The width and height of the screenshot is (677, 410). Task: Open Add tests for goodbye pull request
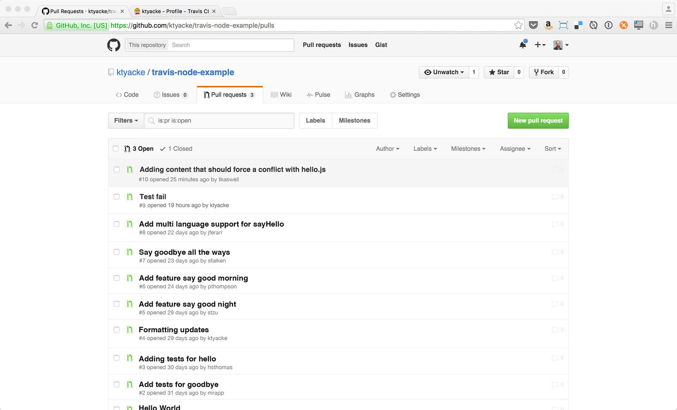coord(179,384)
